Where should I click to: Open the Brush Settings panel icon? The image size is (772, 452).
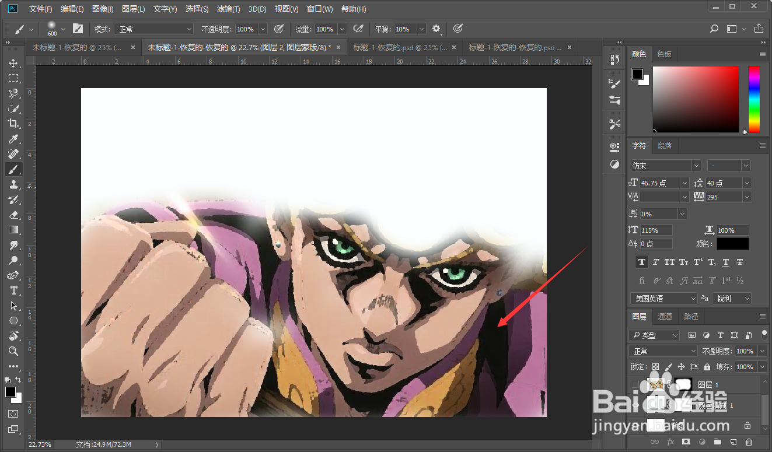(x=614, y=83)
